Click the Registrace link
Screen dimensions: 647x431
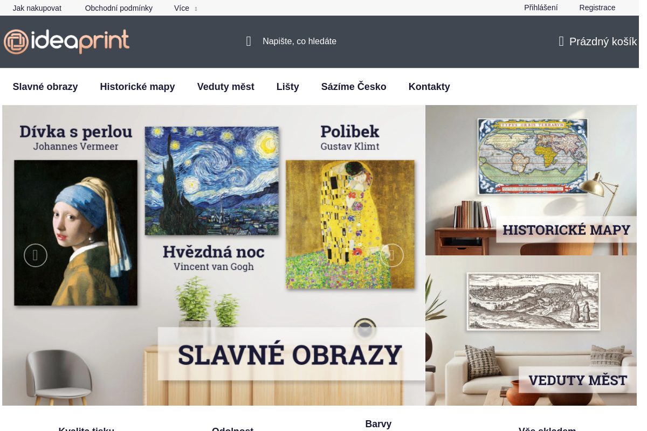(x=597, y=8)
